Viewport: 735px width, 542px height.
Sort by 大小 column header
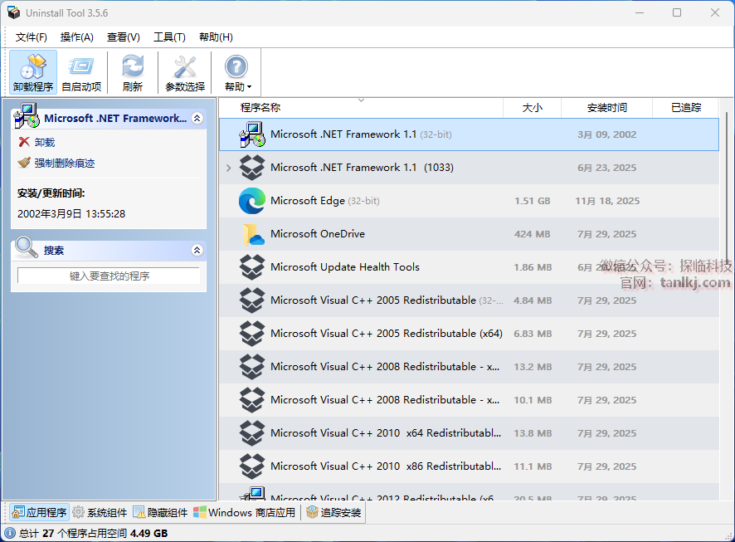(x=532, y=108)
